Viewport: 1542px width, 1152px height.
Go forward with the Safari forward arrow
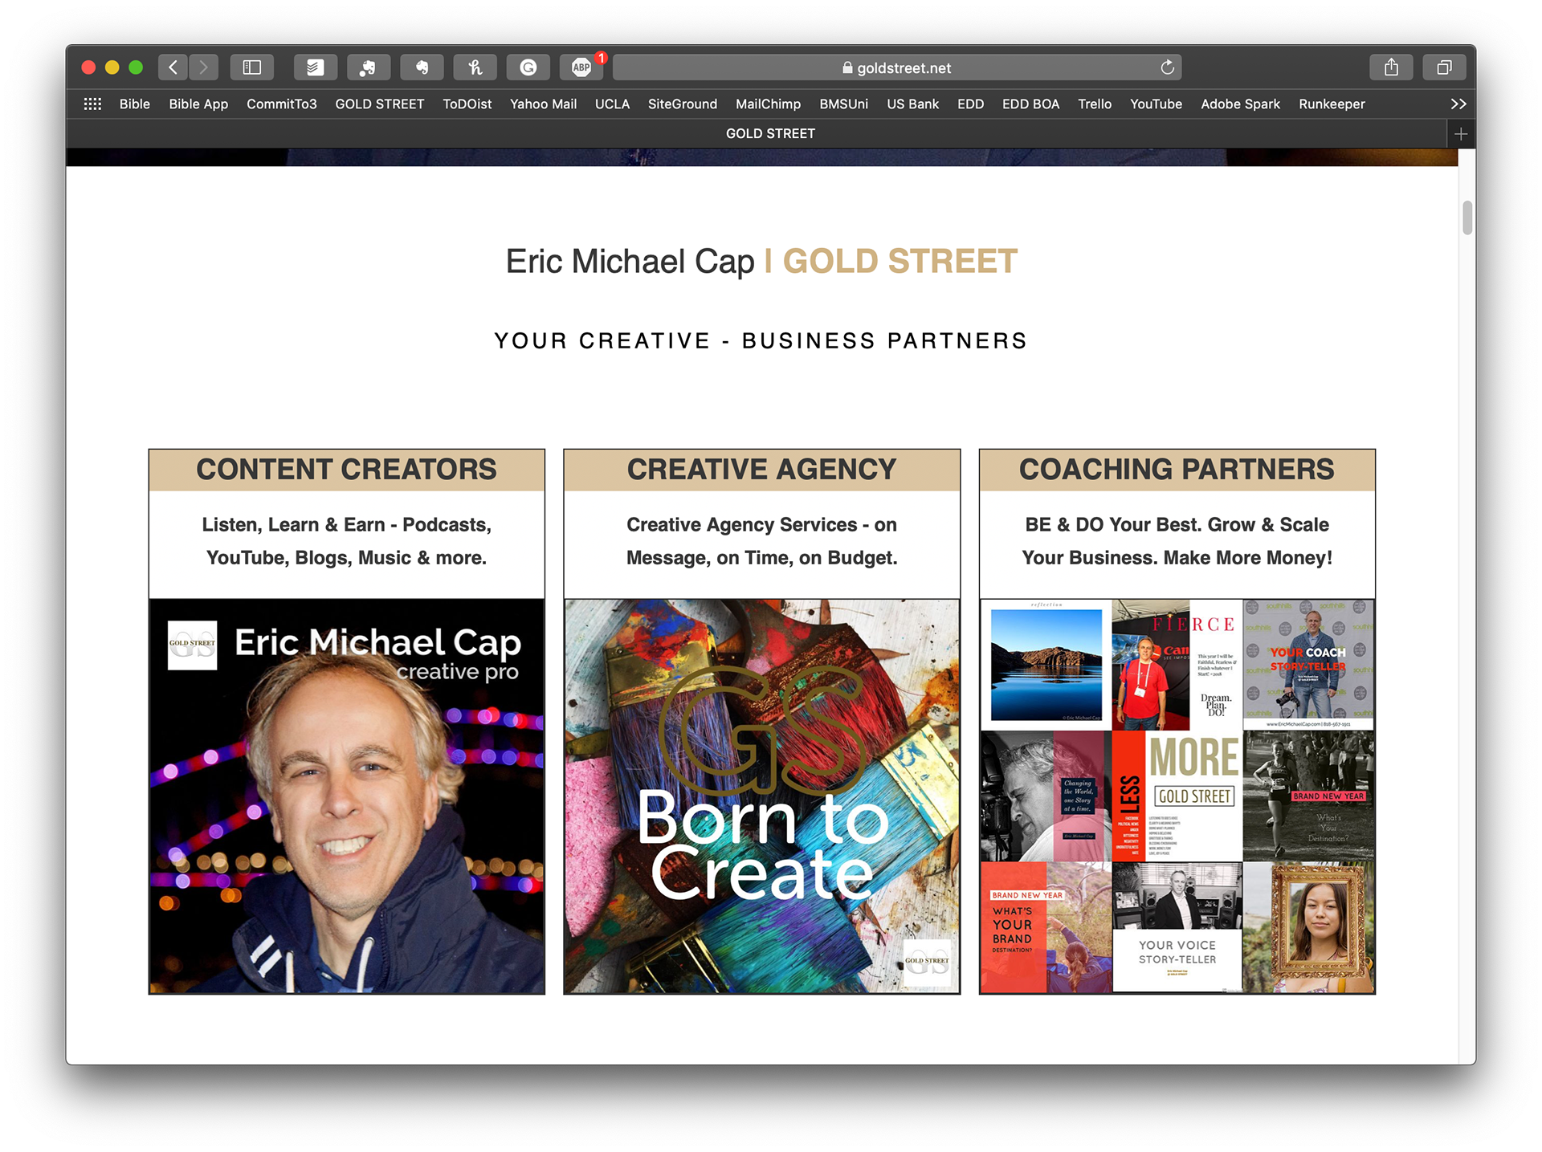click(x=204, y=67)
